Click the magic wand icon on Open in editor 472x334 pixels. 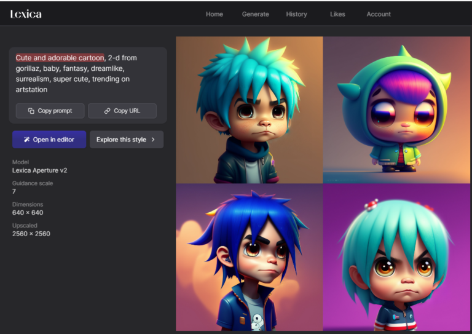click(27, 140)
